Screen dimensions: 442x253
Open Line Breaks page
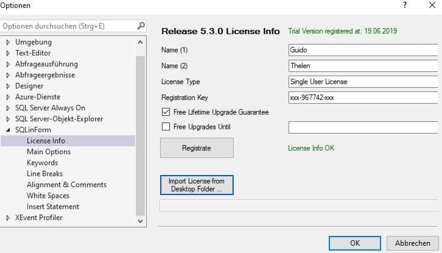coord(45,174)
